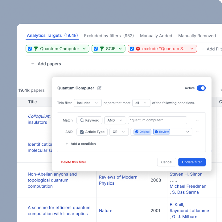Open A scheme for efficient quantum computation paper

pos(59,211)
